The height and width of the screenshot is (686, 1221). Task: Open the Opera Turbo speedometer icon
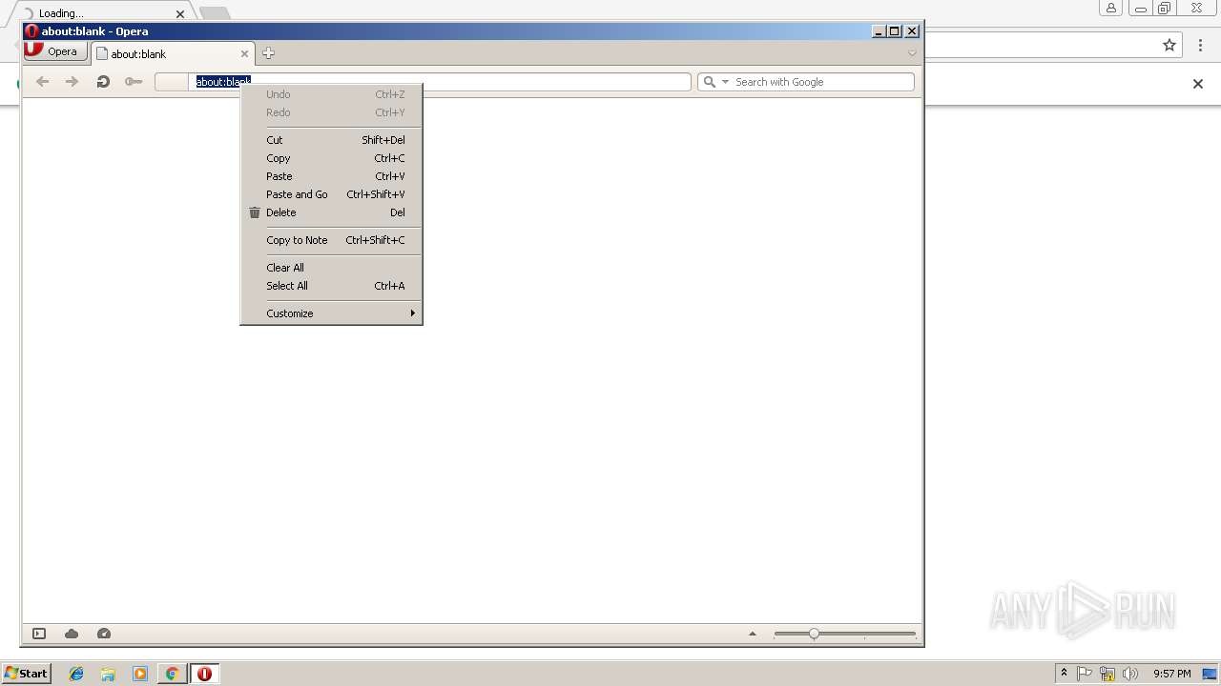tap(104, 634)
